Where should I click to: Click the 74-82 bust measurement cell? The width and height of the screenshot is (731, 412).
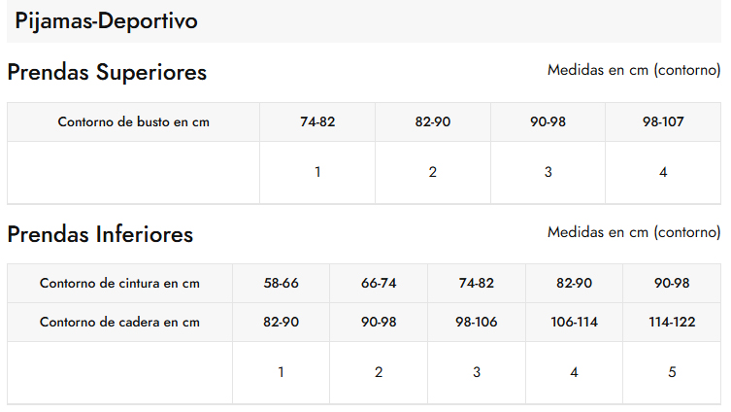pos(317,122)
